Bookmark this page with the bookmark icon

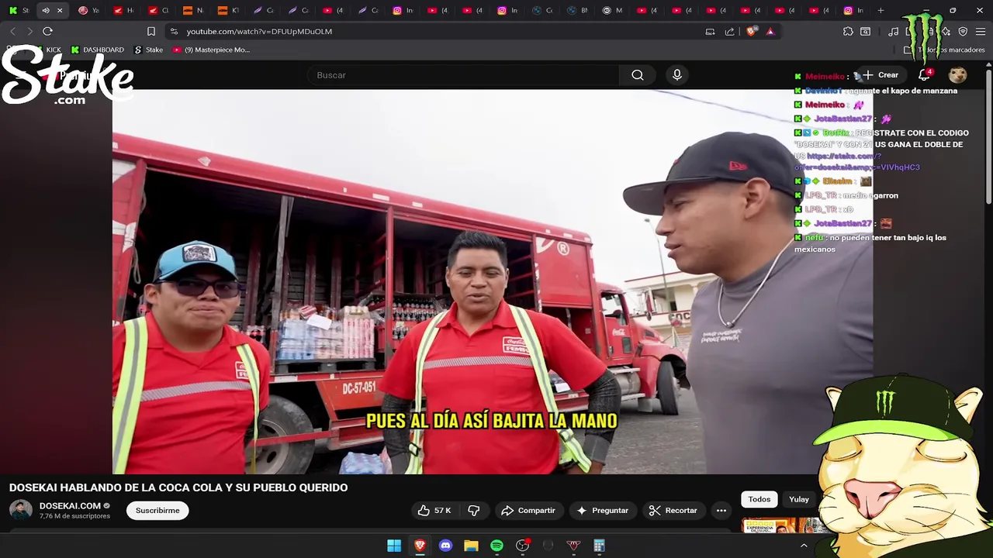point(151,31)
